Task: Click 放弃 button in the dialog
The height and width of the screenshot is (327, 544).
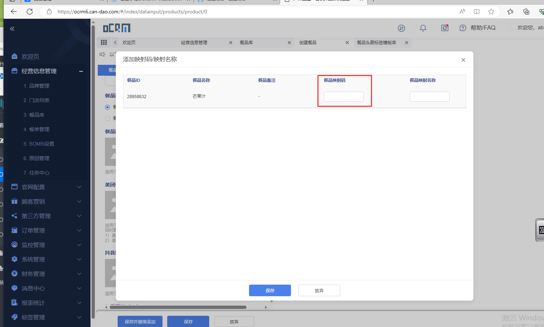Action: tap(319, 290)
